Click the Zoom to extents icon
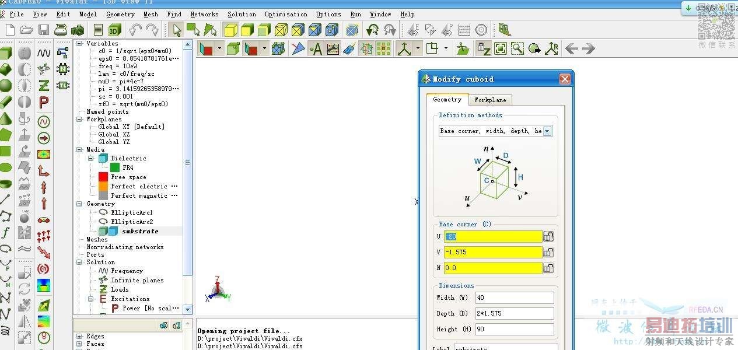 (x=500, y=49)
